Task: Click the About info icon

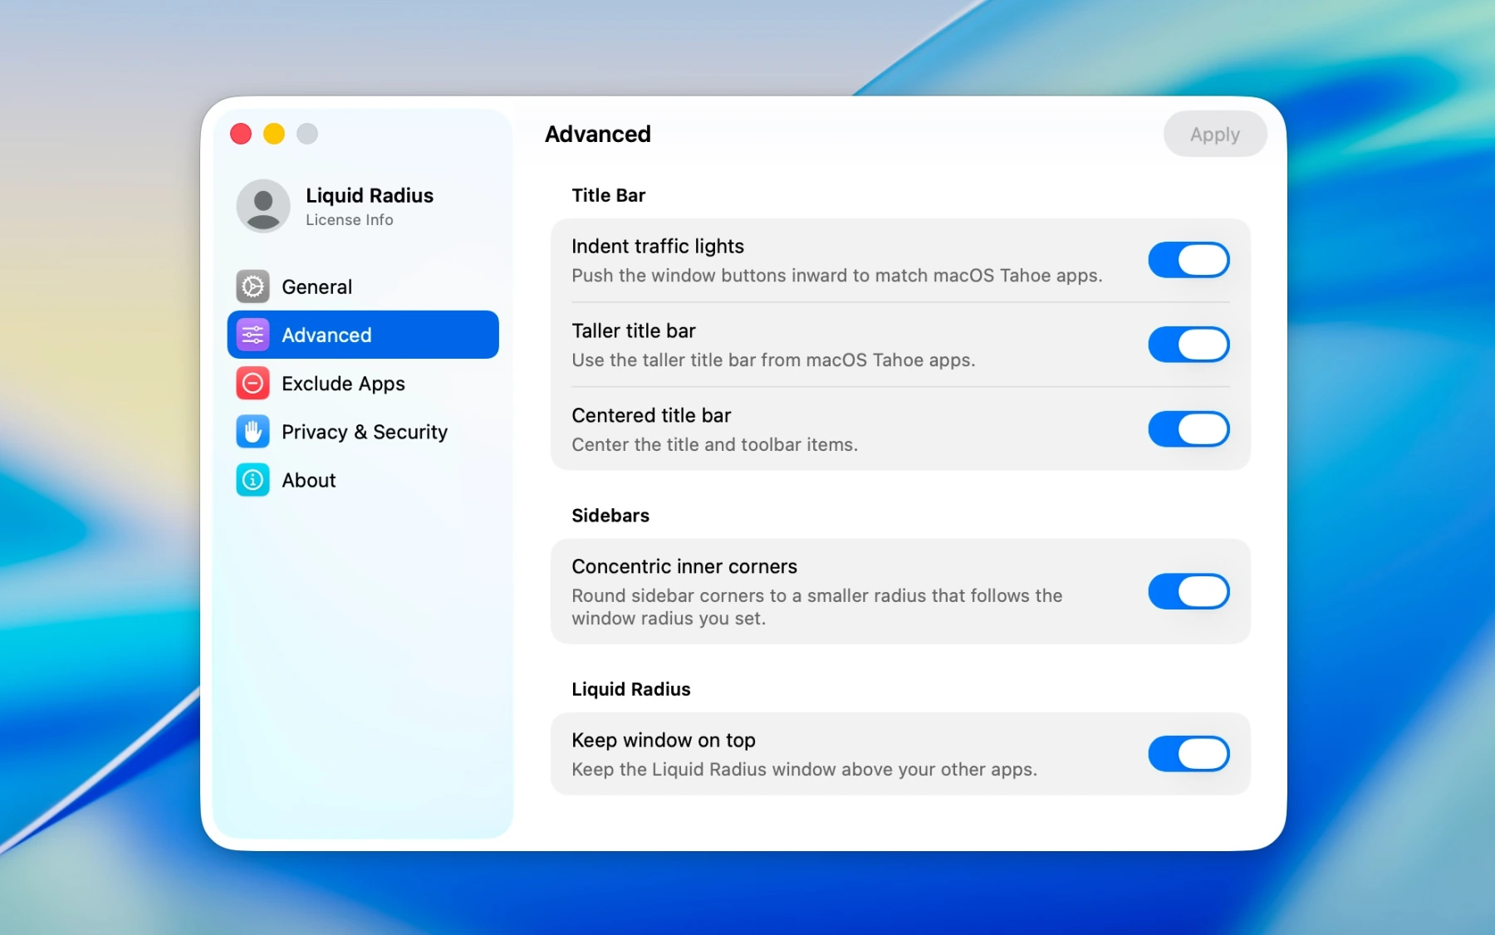Action: pos(252,480)
